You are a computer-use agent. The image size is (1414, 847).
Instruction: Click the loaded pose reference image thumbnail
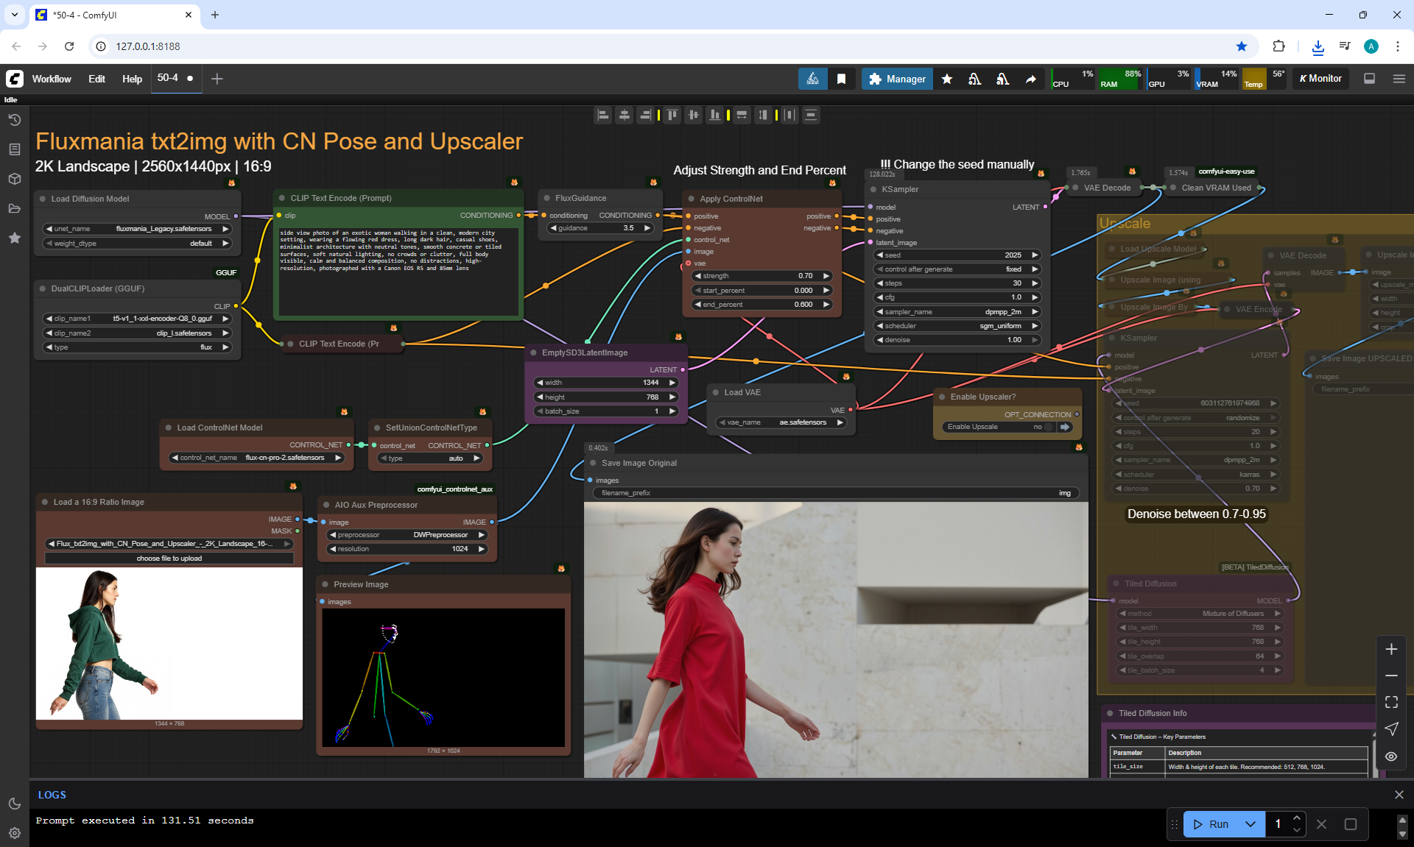(x=169, y=644)
